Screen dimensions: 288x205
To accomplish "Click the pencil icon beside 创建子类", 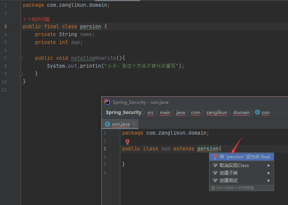I will [x=215, y=173].
